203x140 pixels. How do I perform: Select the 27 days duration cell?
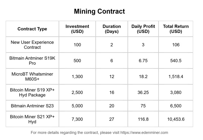[x=112, y=119]
